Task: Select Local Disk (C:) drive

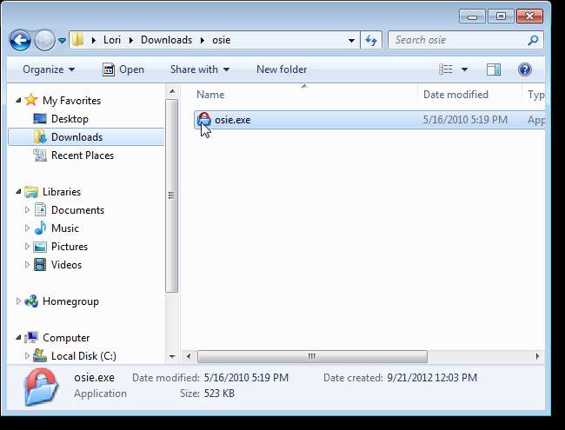Action: pyautogui.click(x=83, y=356)
